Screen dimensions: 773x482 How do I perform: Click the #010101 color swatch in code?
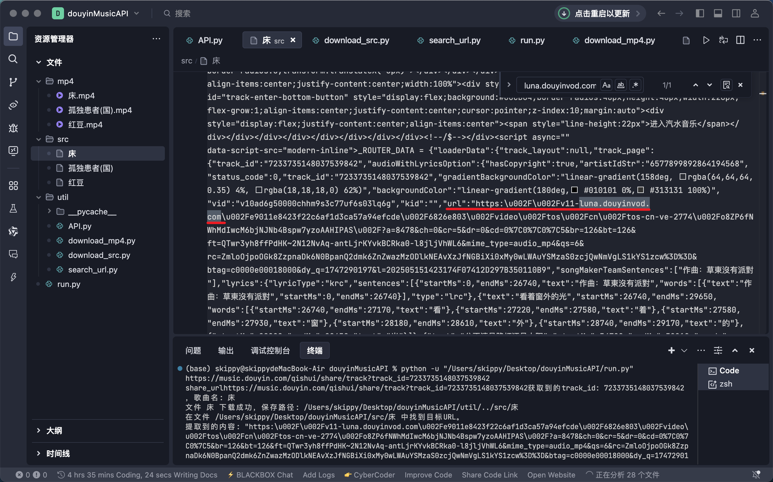point(574,190)
